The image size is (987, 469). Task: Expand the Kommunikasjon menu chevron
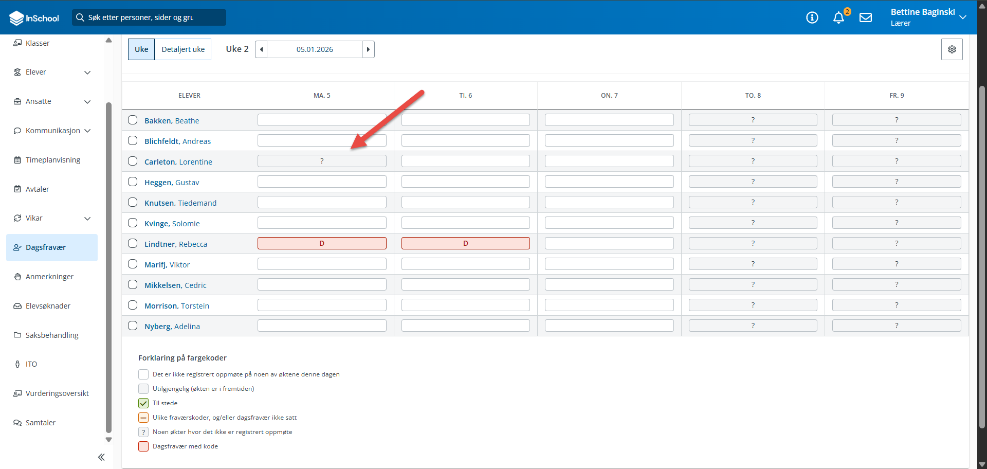(87, 131)
